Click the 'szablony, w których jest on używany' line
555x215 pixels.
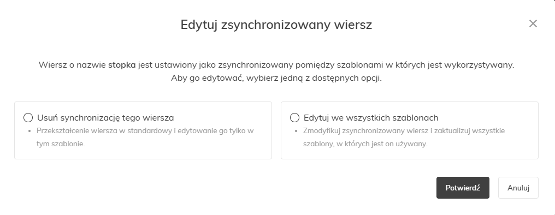[x=365, y=144]
